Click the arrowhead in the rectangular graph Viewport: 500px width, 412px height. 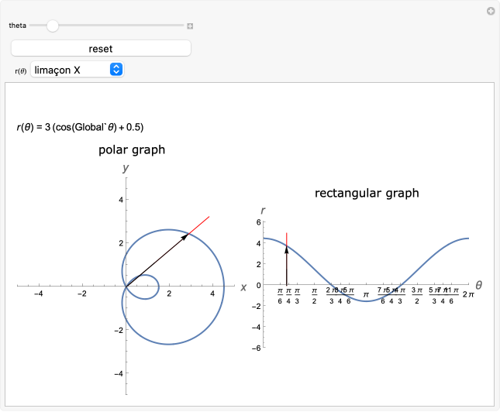click(x=287, y=249)
